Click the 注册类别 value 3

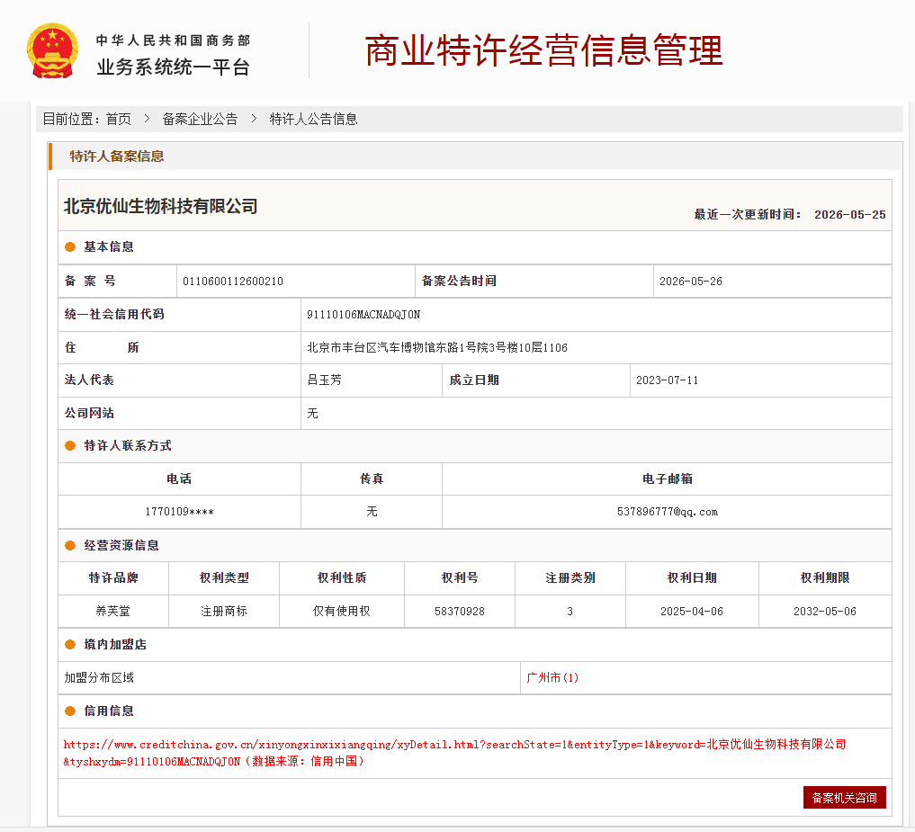pos(570,612)
